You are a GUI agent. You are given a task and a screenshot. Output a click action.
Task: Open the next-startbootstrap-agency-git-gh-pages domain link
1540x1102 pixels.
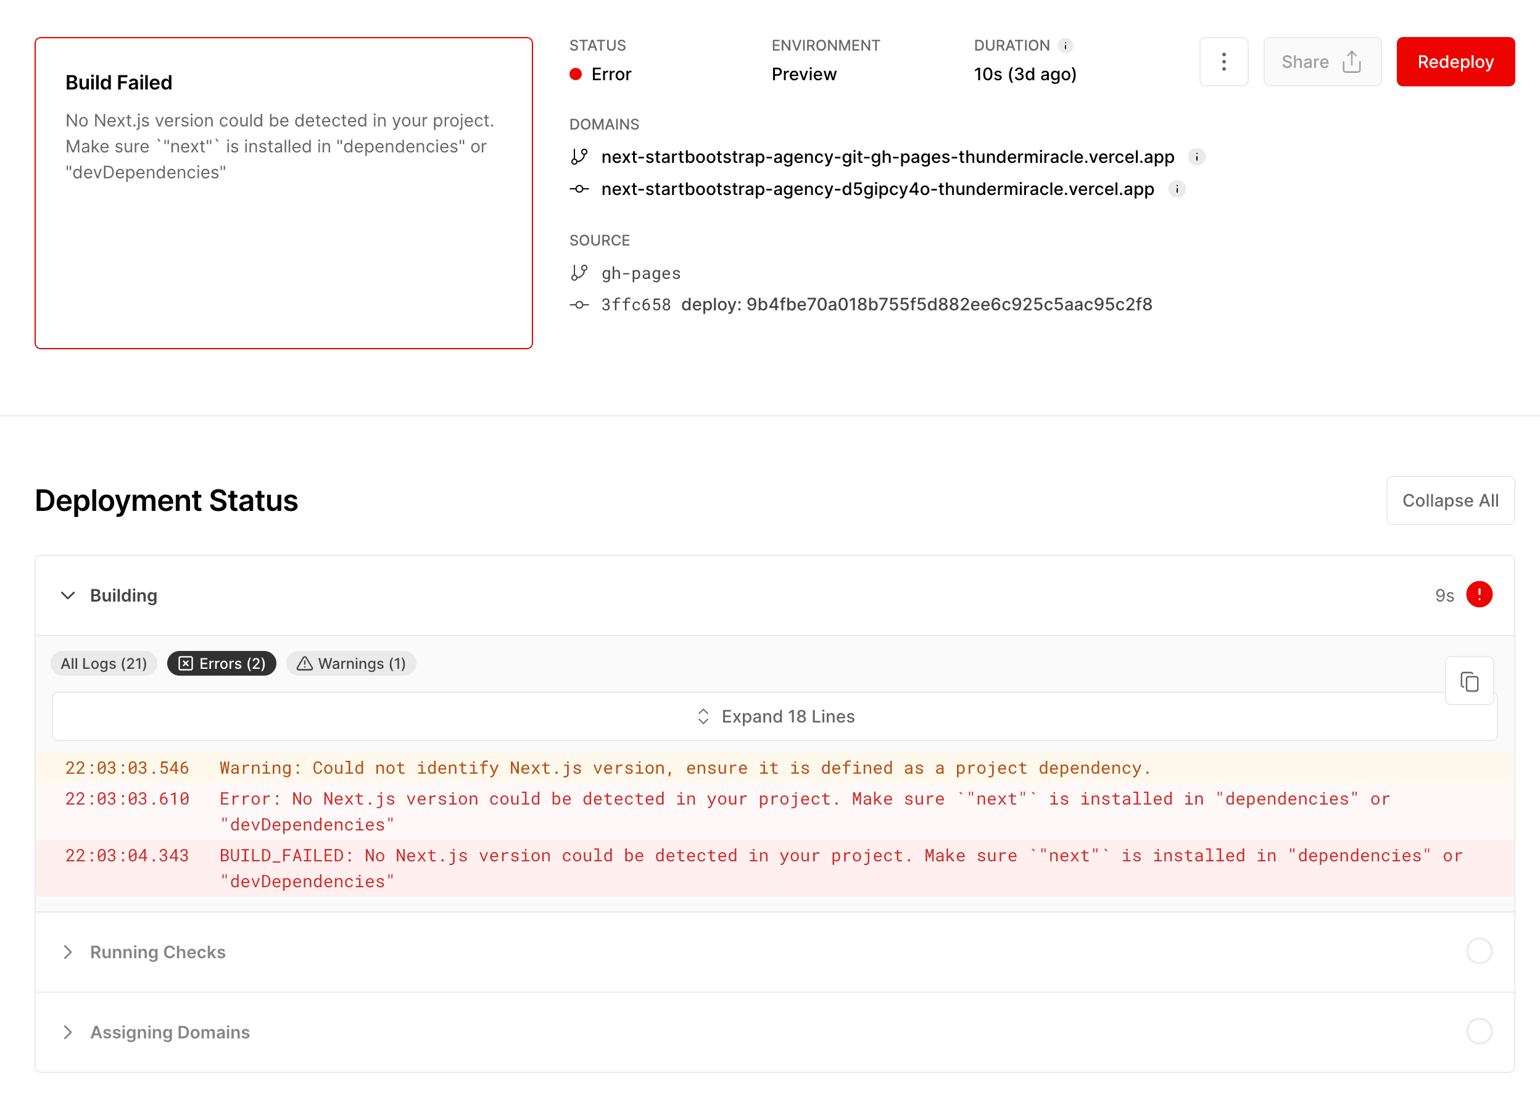(x=887, y=157)
